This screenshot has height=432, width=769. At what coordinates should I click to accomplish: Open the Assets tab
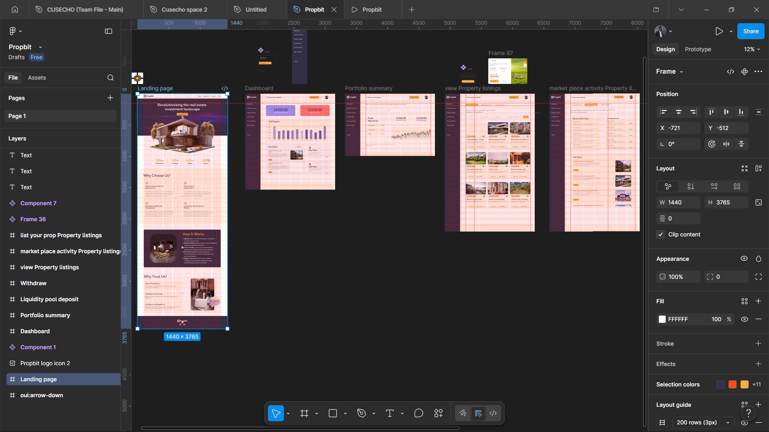click(37, 78)
